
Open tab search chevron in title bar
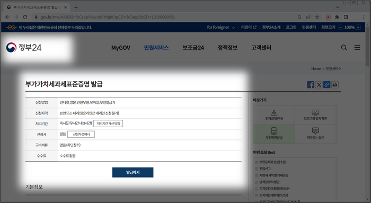pyautogui.click(x=338, y=7)
